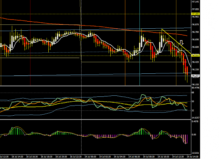Click the 96.330 price axis label
Viewport: 219px width, 159px height.
tap(196, 70)
